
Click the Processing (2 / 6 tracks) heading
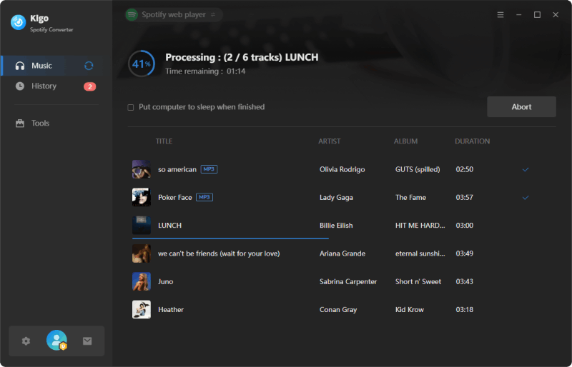pyautogui.click(x=242, y=58)
